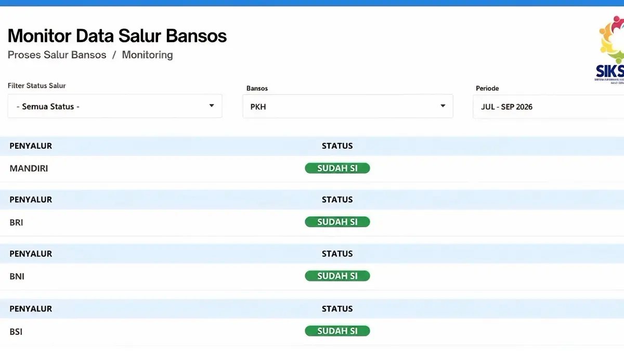Viewport: 624px width, 351px height.
Task: Click the Monitoring breadcrumb
Action: tap(147, 55)
